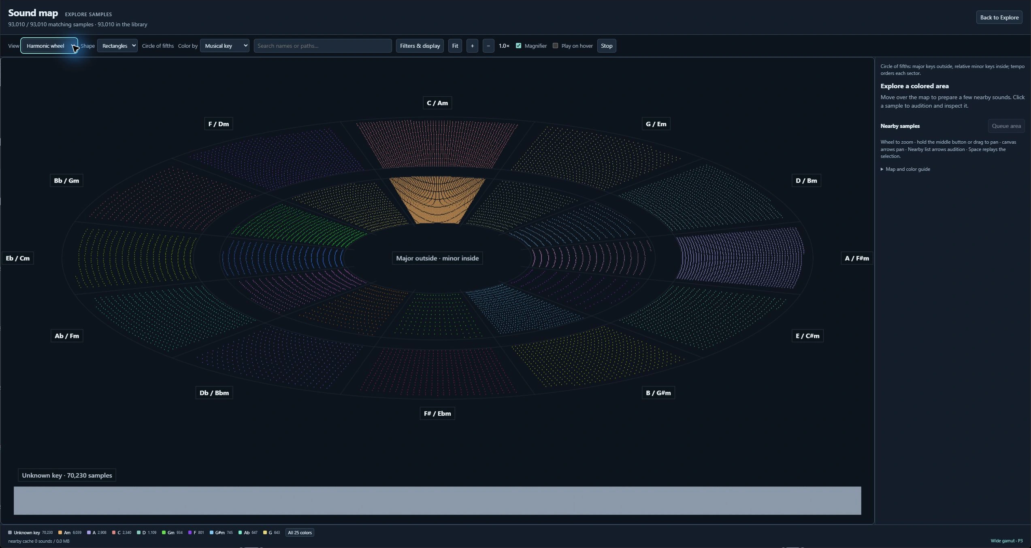Stop playback with the Stop button
This screenshot has width=1031, height=548.
click(606, 46)
